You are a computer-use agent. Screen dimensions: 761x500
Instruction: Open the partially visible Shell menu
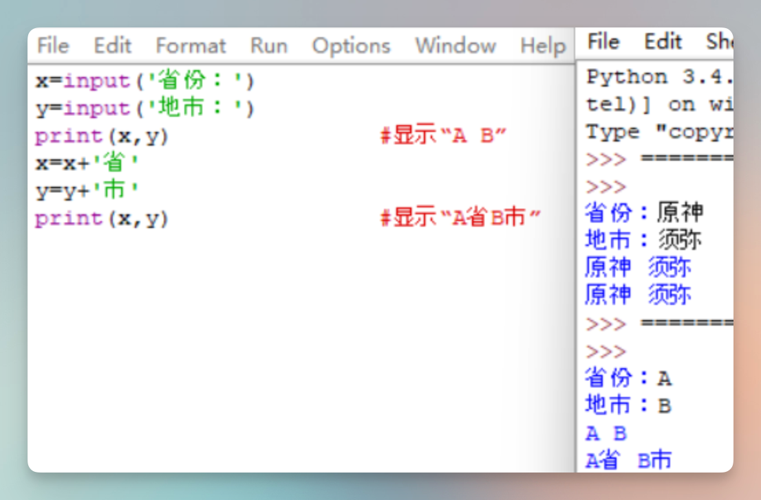(719, 42)
